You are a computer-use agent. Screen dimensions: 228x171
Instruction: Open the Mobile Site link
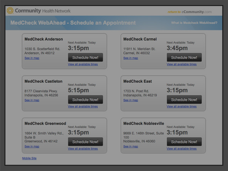29,158
